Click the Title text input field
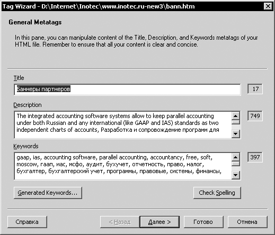The width and height of the screenshot is (275, 235). [127, 89]
